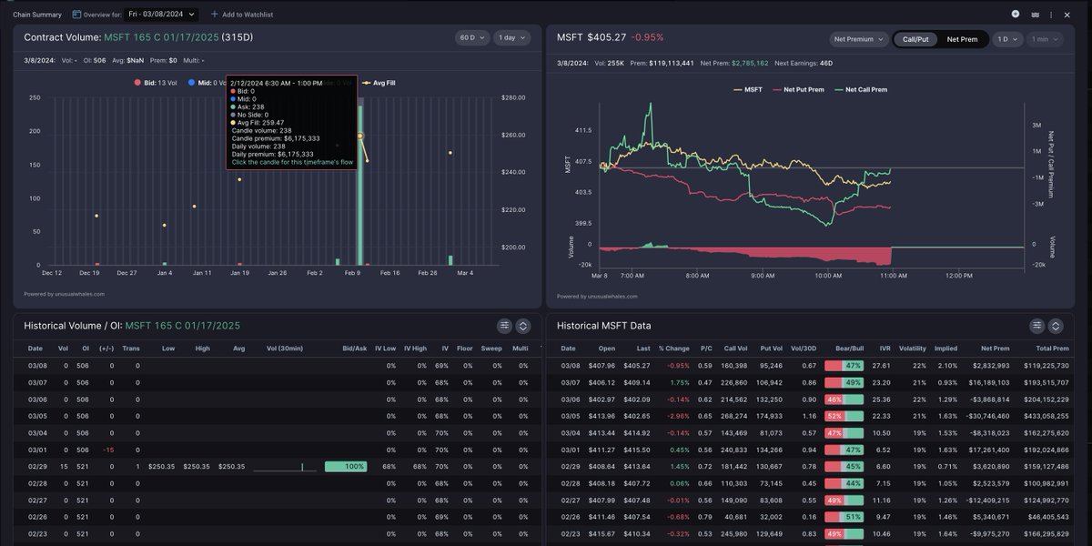Click the 100% Bid/Ask bar on 02/29 row
1092x546 pixels.
(346, 467)
